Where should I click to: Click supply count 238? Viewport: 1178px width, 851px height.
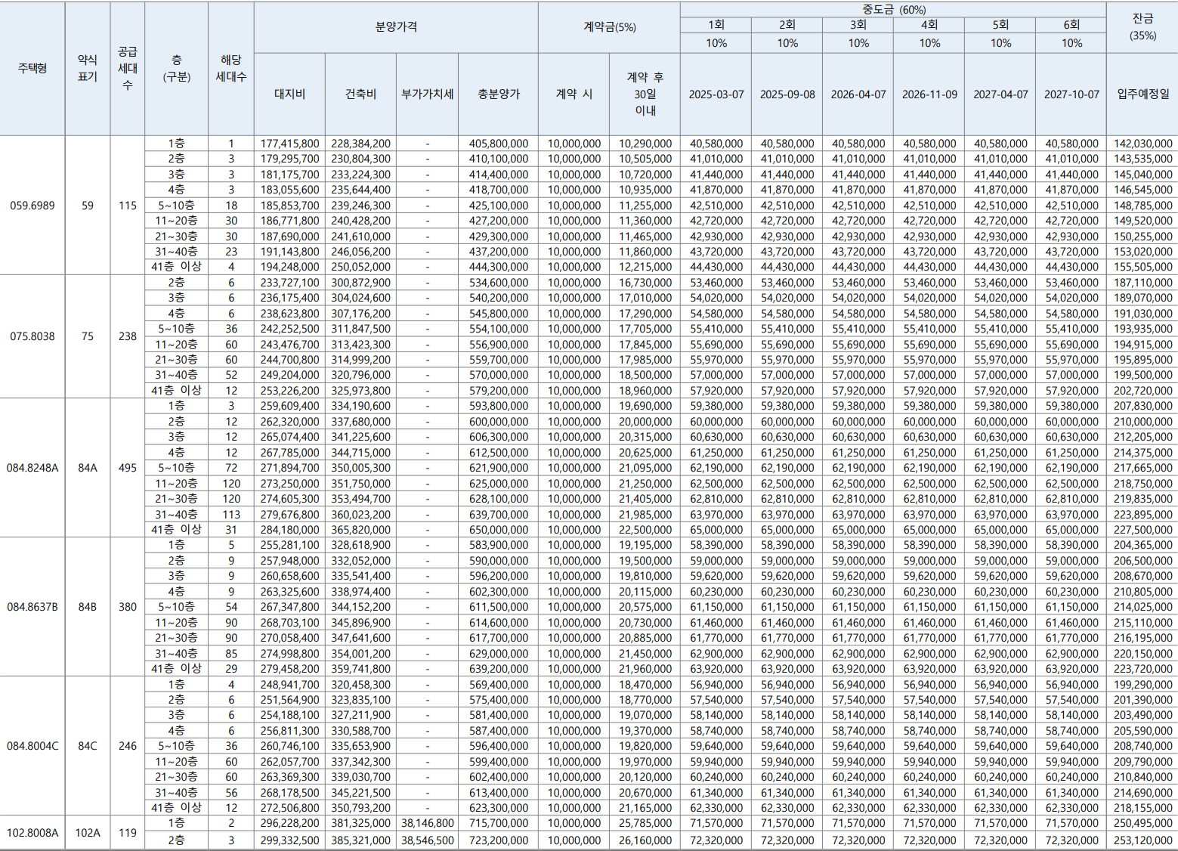pos(128,336)
